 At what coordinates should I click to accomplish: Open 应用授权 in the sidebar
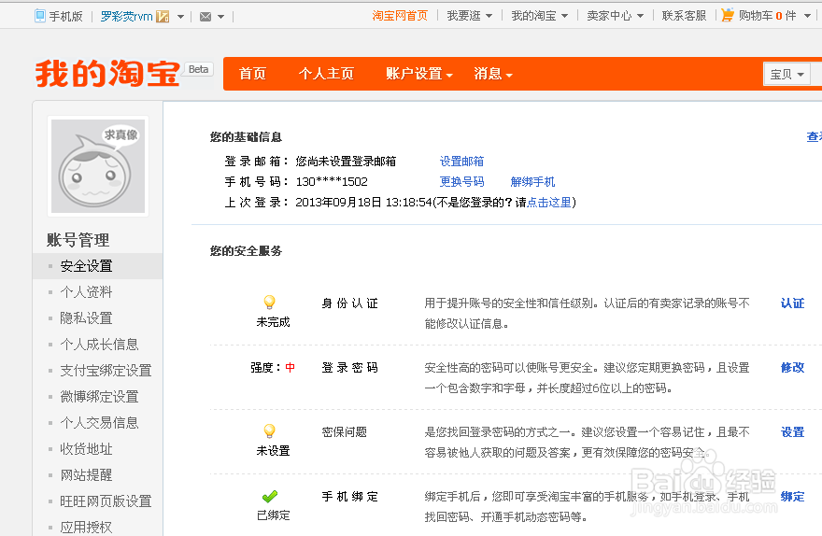pos(87,527)
